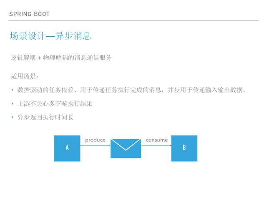267x200 pixels.
Task: Select the SPRING BOOT header text
Action: pyautogui.click(x=29, y=14)
